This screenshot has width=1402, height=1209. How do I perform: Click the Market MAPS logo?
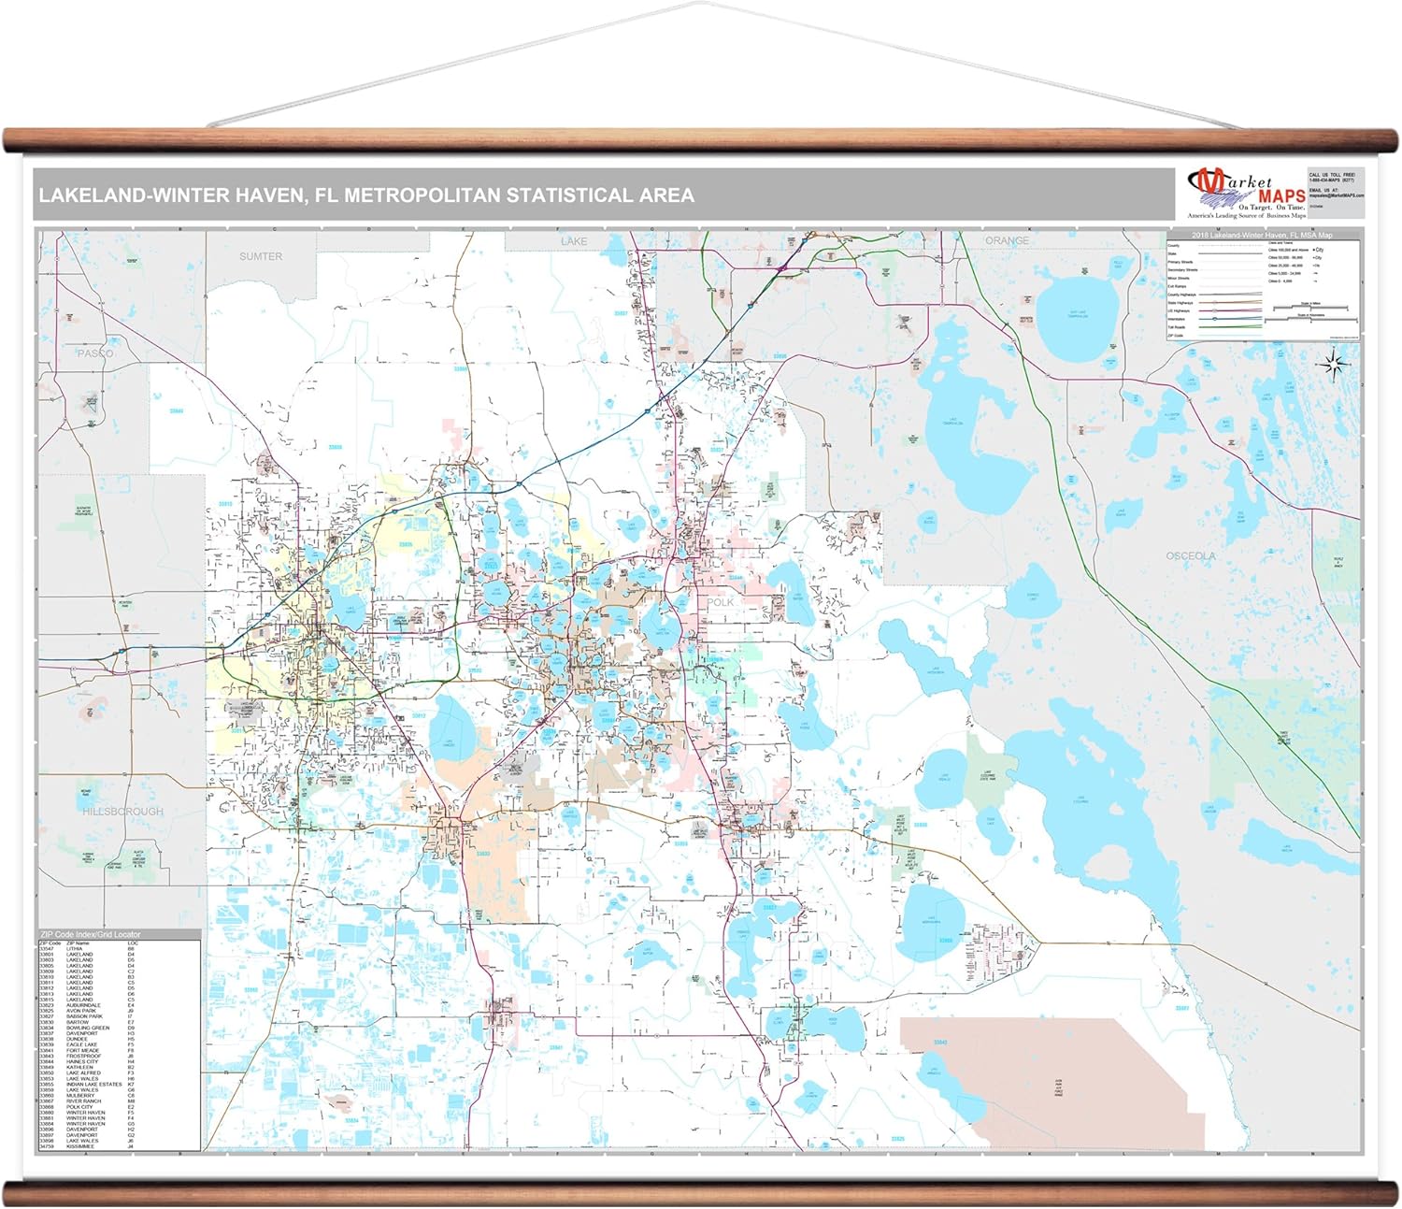[x=1244, y=193]
